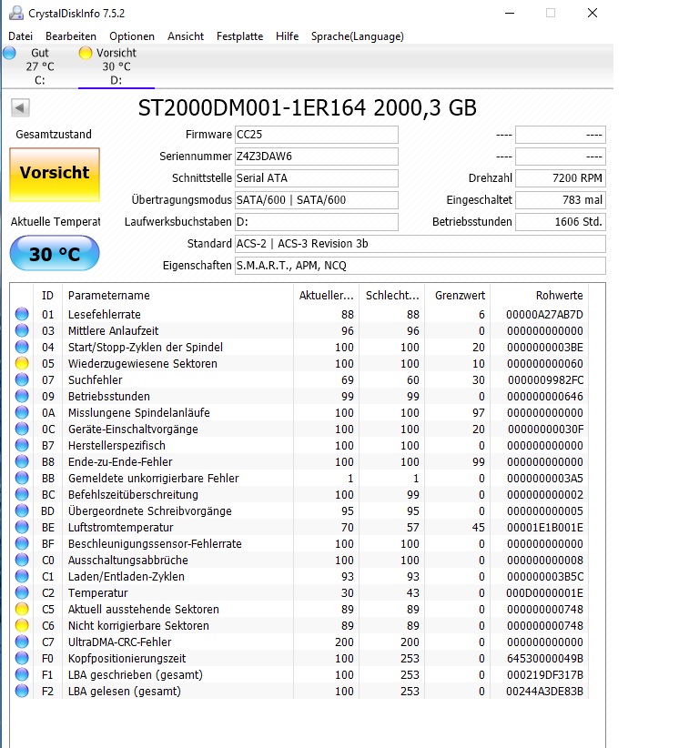Click blue status icon for Mittlere Anlaufzeit
The height and width of the screenshot is (748, 699).
coord(22,330)
